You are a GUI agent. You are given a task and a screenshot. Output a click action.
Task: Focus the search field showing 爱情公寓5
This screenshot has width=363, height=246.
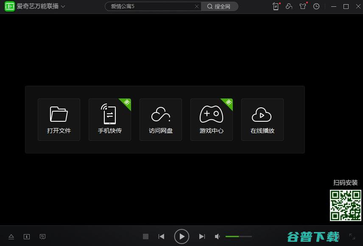[x=152, y=6]
